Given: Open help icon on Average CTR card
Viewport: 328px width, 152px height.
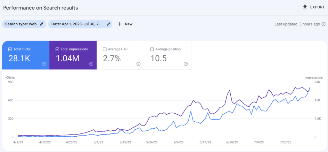Looking at the screenshot, I should coord(138,64).
